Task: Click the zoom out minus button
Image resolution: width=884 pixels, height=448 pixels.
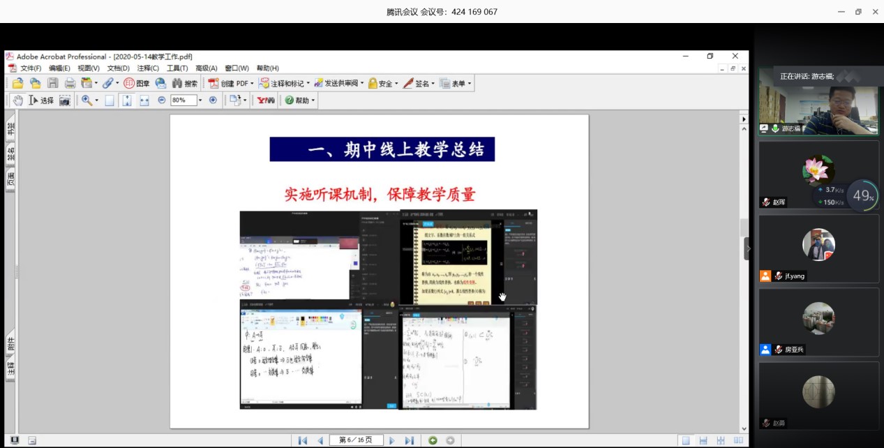Action: [x=162, y=100]
